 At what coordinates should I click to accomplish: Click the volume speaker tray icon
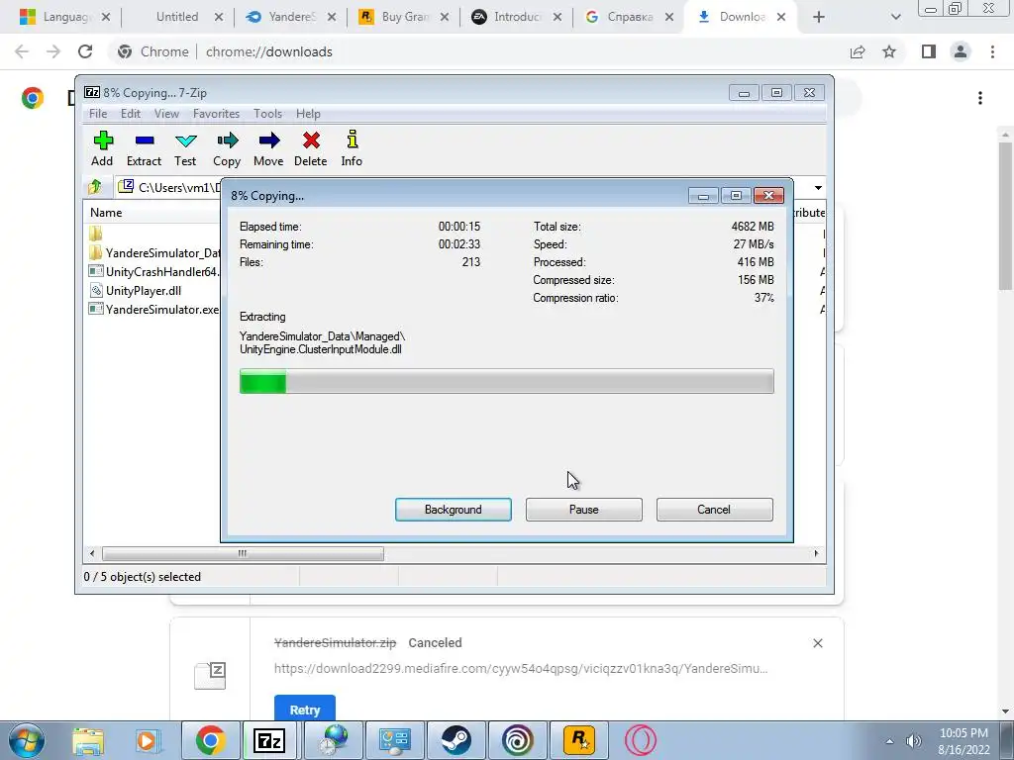point(914,741)
